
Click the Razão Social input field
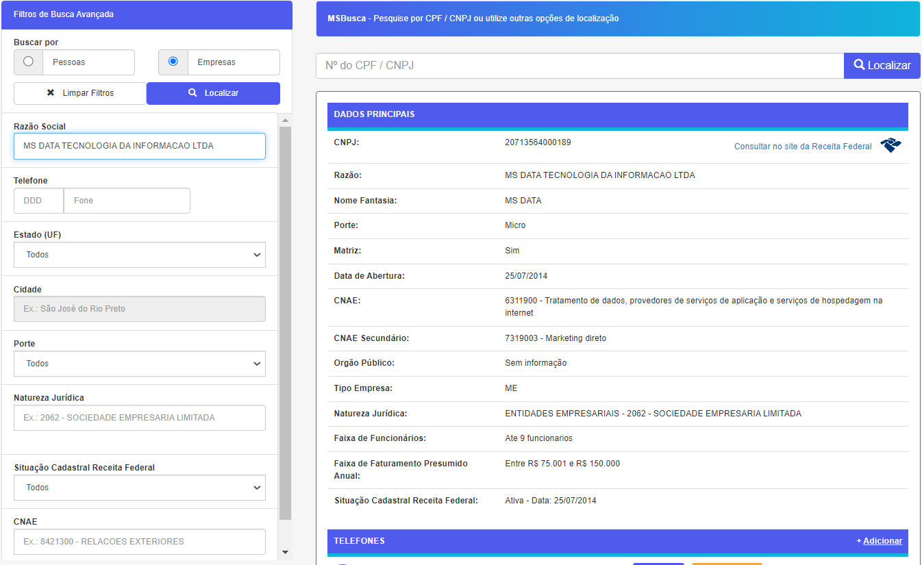[x=140, y=146]
